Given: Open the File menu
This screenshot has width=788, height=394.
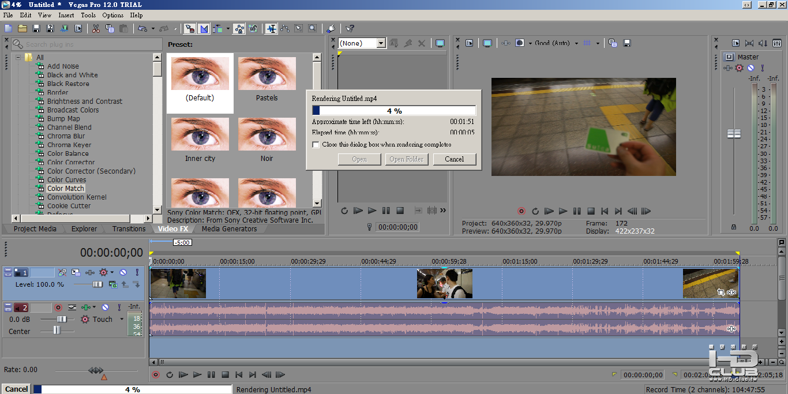Looking at the screenshot, I should [x=8, y=15].
